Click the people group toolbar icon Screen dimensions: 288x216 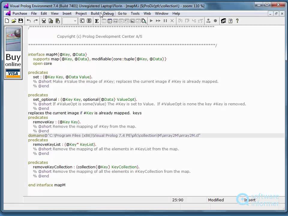[223, 21]
